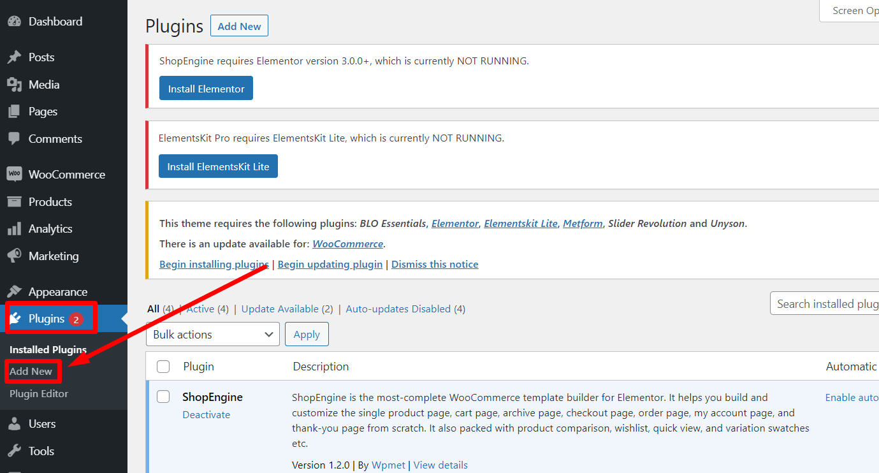Check the ShopEngine plugin checkbox
The image size is (879, 473).
point(163,397)
